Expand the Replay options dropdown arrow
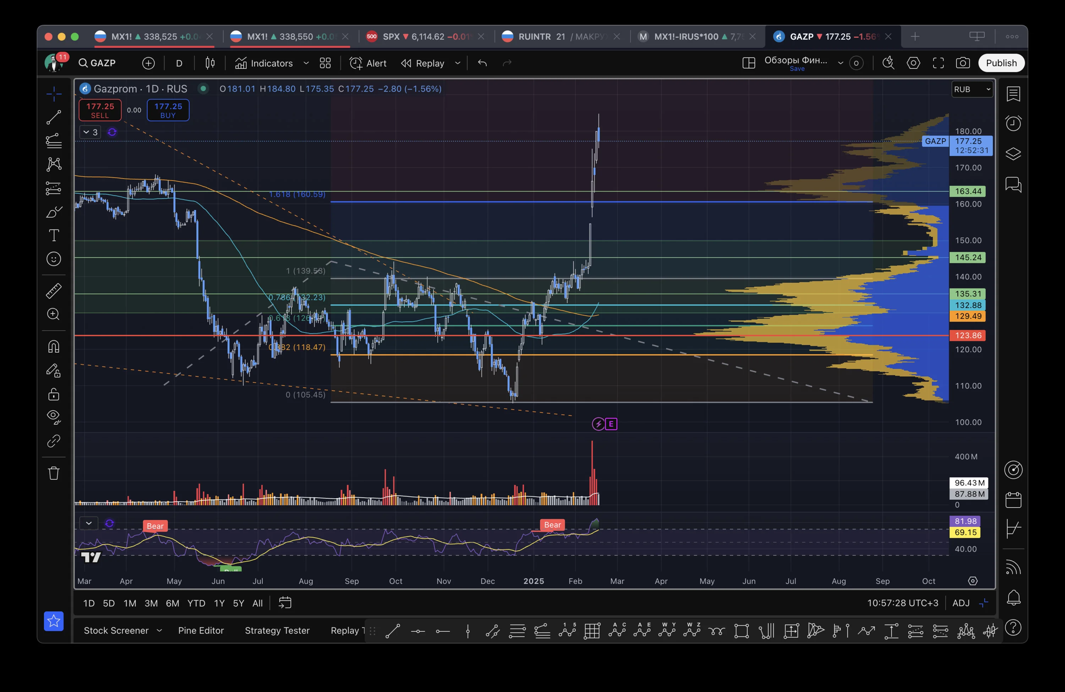The height and width of the screenshot is (692, 1065). click(457, 63)
